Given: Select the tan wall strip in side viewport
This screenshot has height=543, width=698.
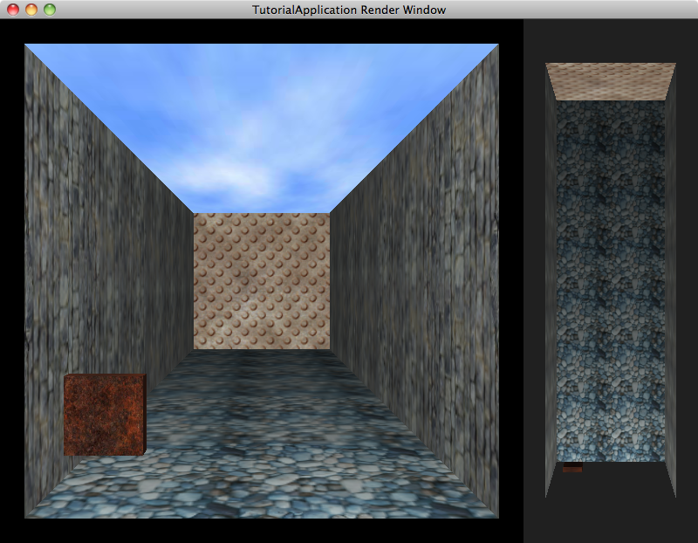Looking at the screenshot, I should pyautogui.click(x=611, y=80).
